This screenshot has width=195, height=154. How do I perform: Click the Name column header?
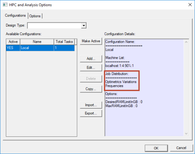37,42
